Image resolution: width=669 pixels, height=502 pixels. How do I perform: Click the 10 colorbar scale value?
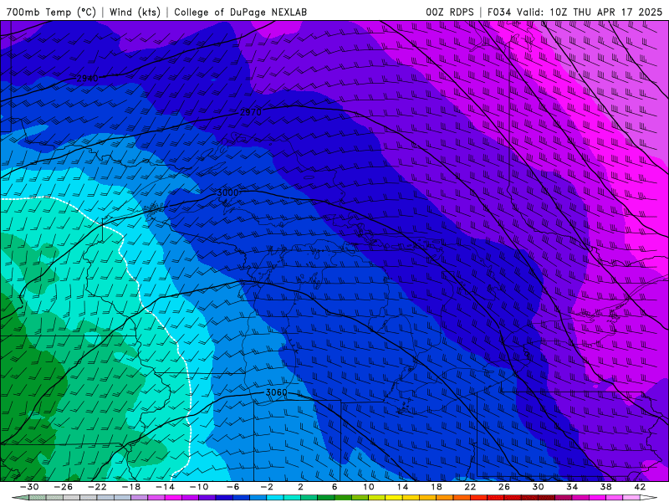point(369,487)
